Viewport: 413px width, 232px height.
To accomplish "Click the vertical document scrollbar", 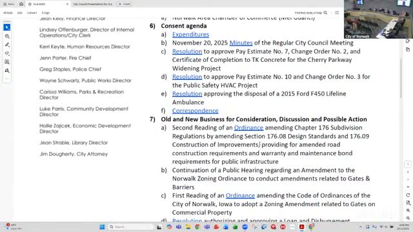I will pyautogui.click(x=401, y=78).
